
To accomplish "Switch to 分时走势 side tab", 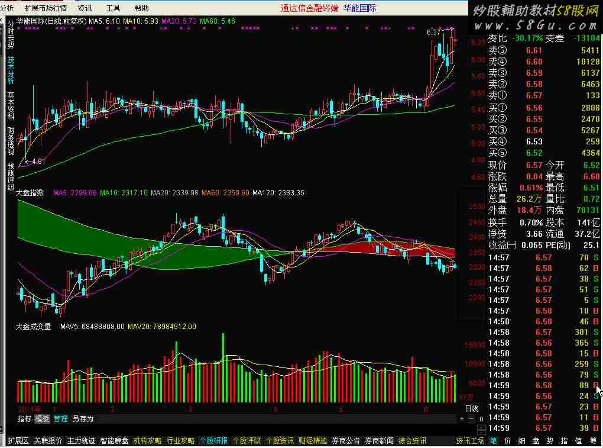I will click(11, 36).
